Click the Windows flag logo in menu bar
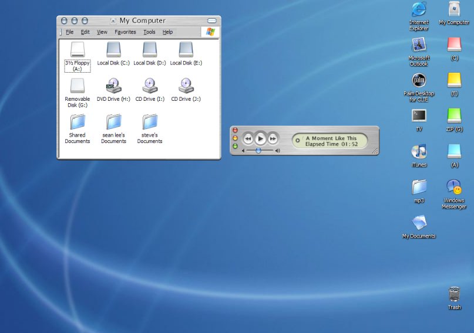Viewport: 474px width, 333px height. (x=210, y=32)
